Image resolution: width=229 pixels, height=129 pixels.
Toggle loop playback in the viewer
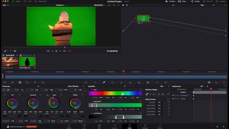tap(69, 51)
